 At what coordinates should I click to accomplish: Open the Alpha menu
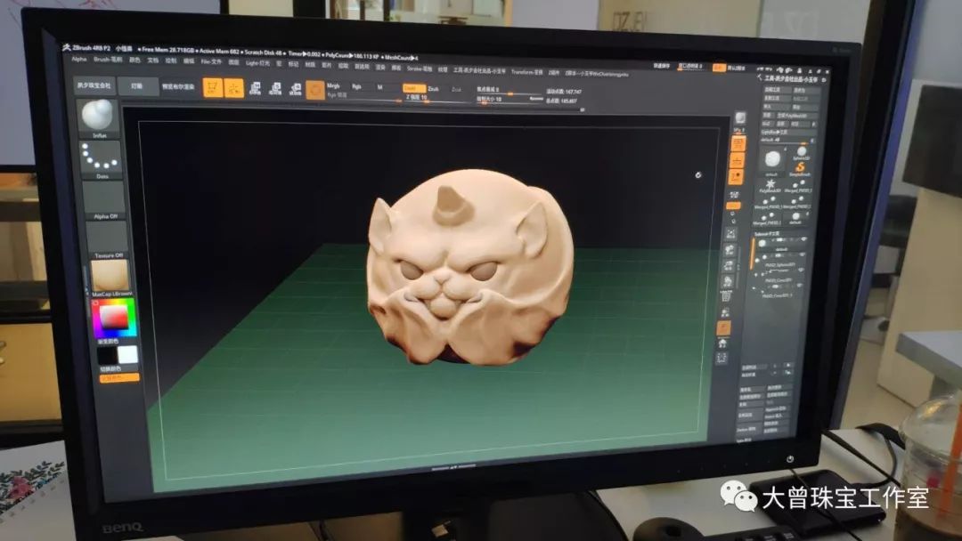pos(79,59)
